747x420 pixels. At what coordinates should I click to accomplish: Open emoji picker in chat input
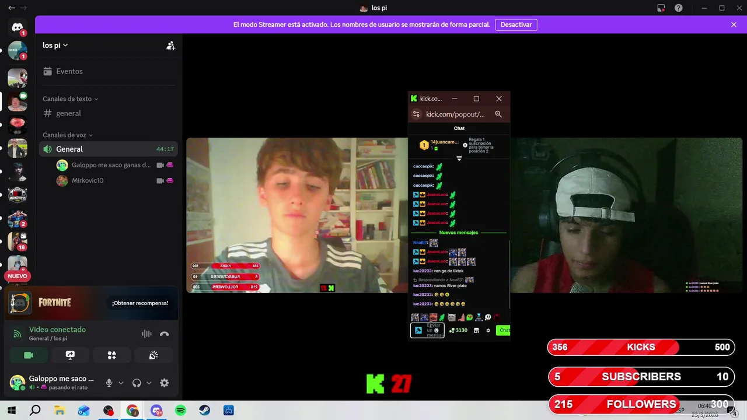[x=436, y=330]
